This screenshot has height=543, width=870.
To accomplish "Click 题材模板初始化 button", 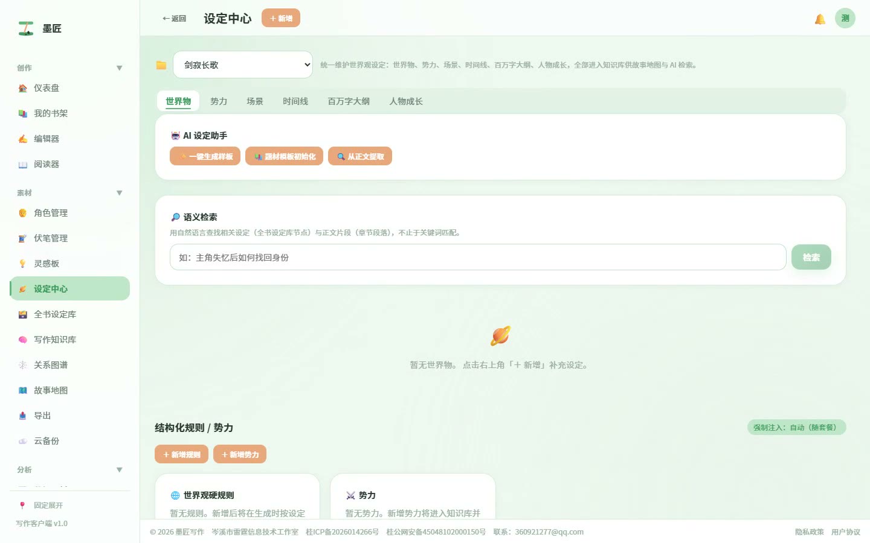I will 284,156.
